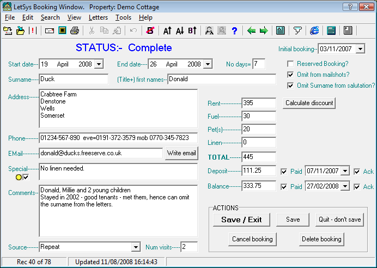Click the filter funnel icon
Image resolution: width=377 pixels, height=268 pixels.
tap(297, 31)
